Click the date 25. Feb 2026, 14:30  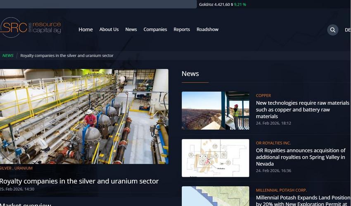pyautogui.click(x=17, y=189)
